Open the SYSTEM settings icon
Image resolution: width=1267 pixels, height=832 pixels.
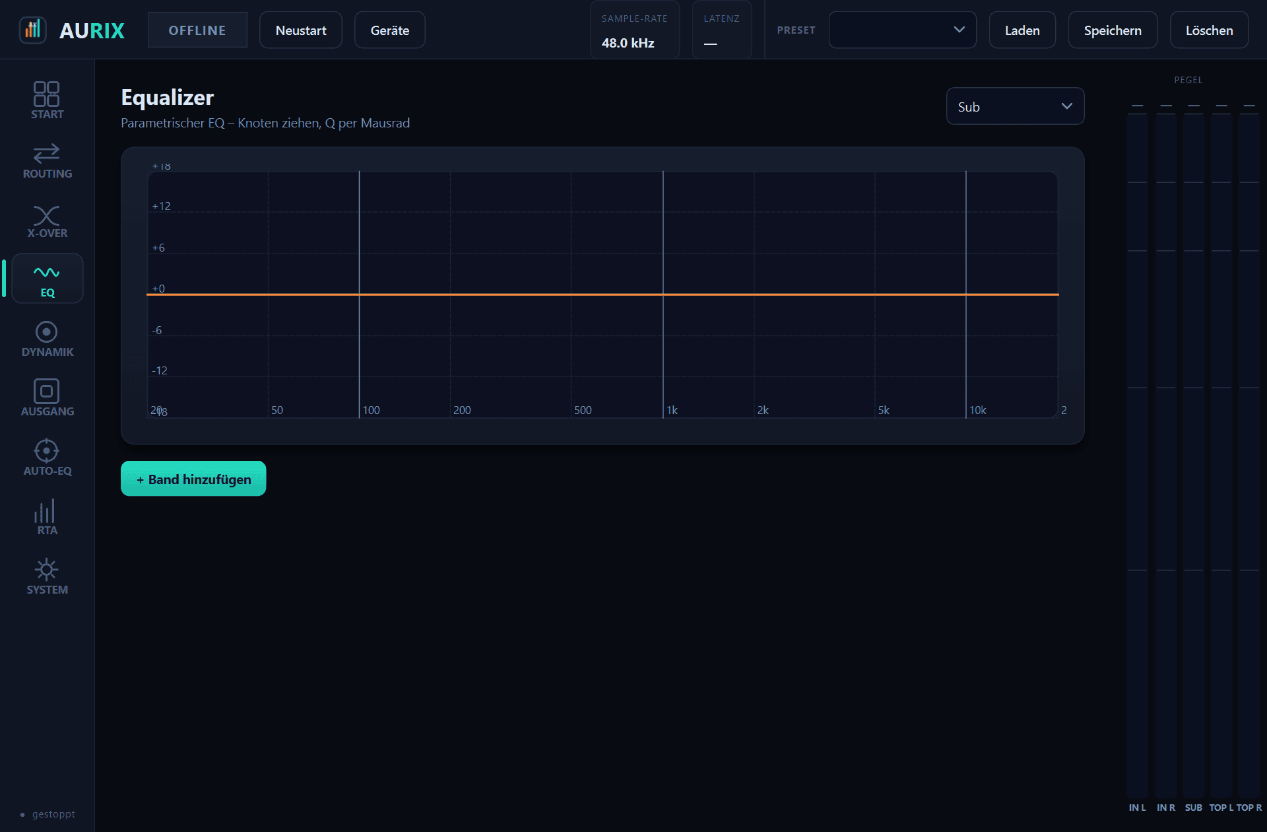pyautogui.click(x=47, y=569)
